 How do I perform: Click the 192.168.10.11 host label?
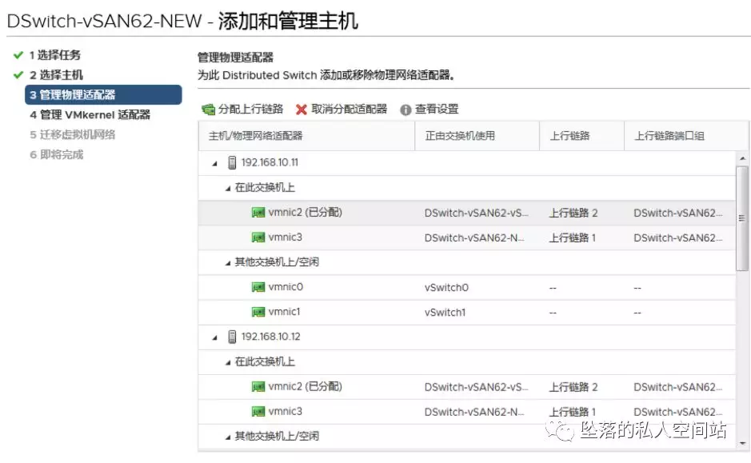270,163
